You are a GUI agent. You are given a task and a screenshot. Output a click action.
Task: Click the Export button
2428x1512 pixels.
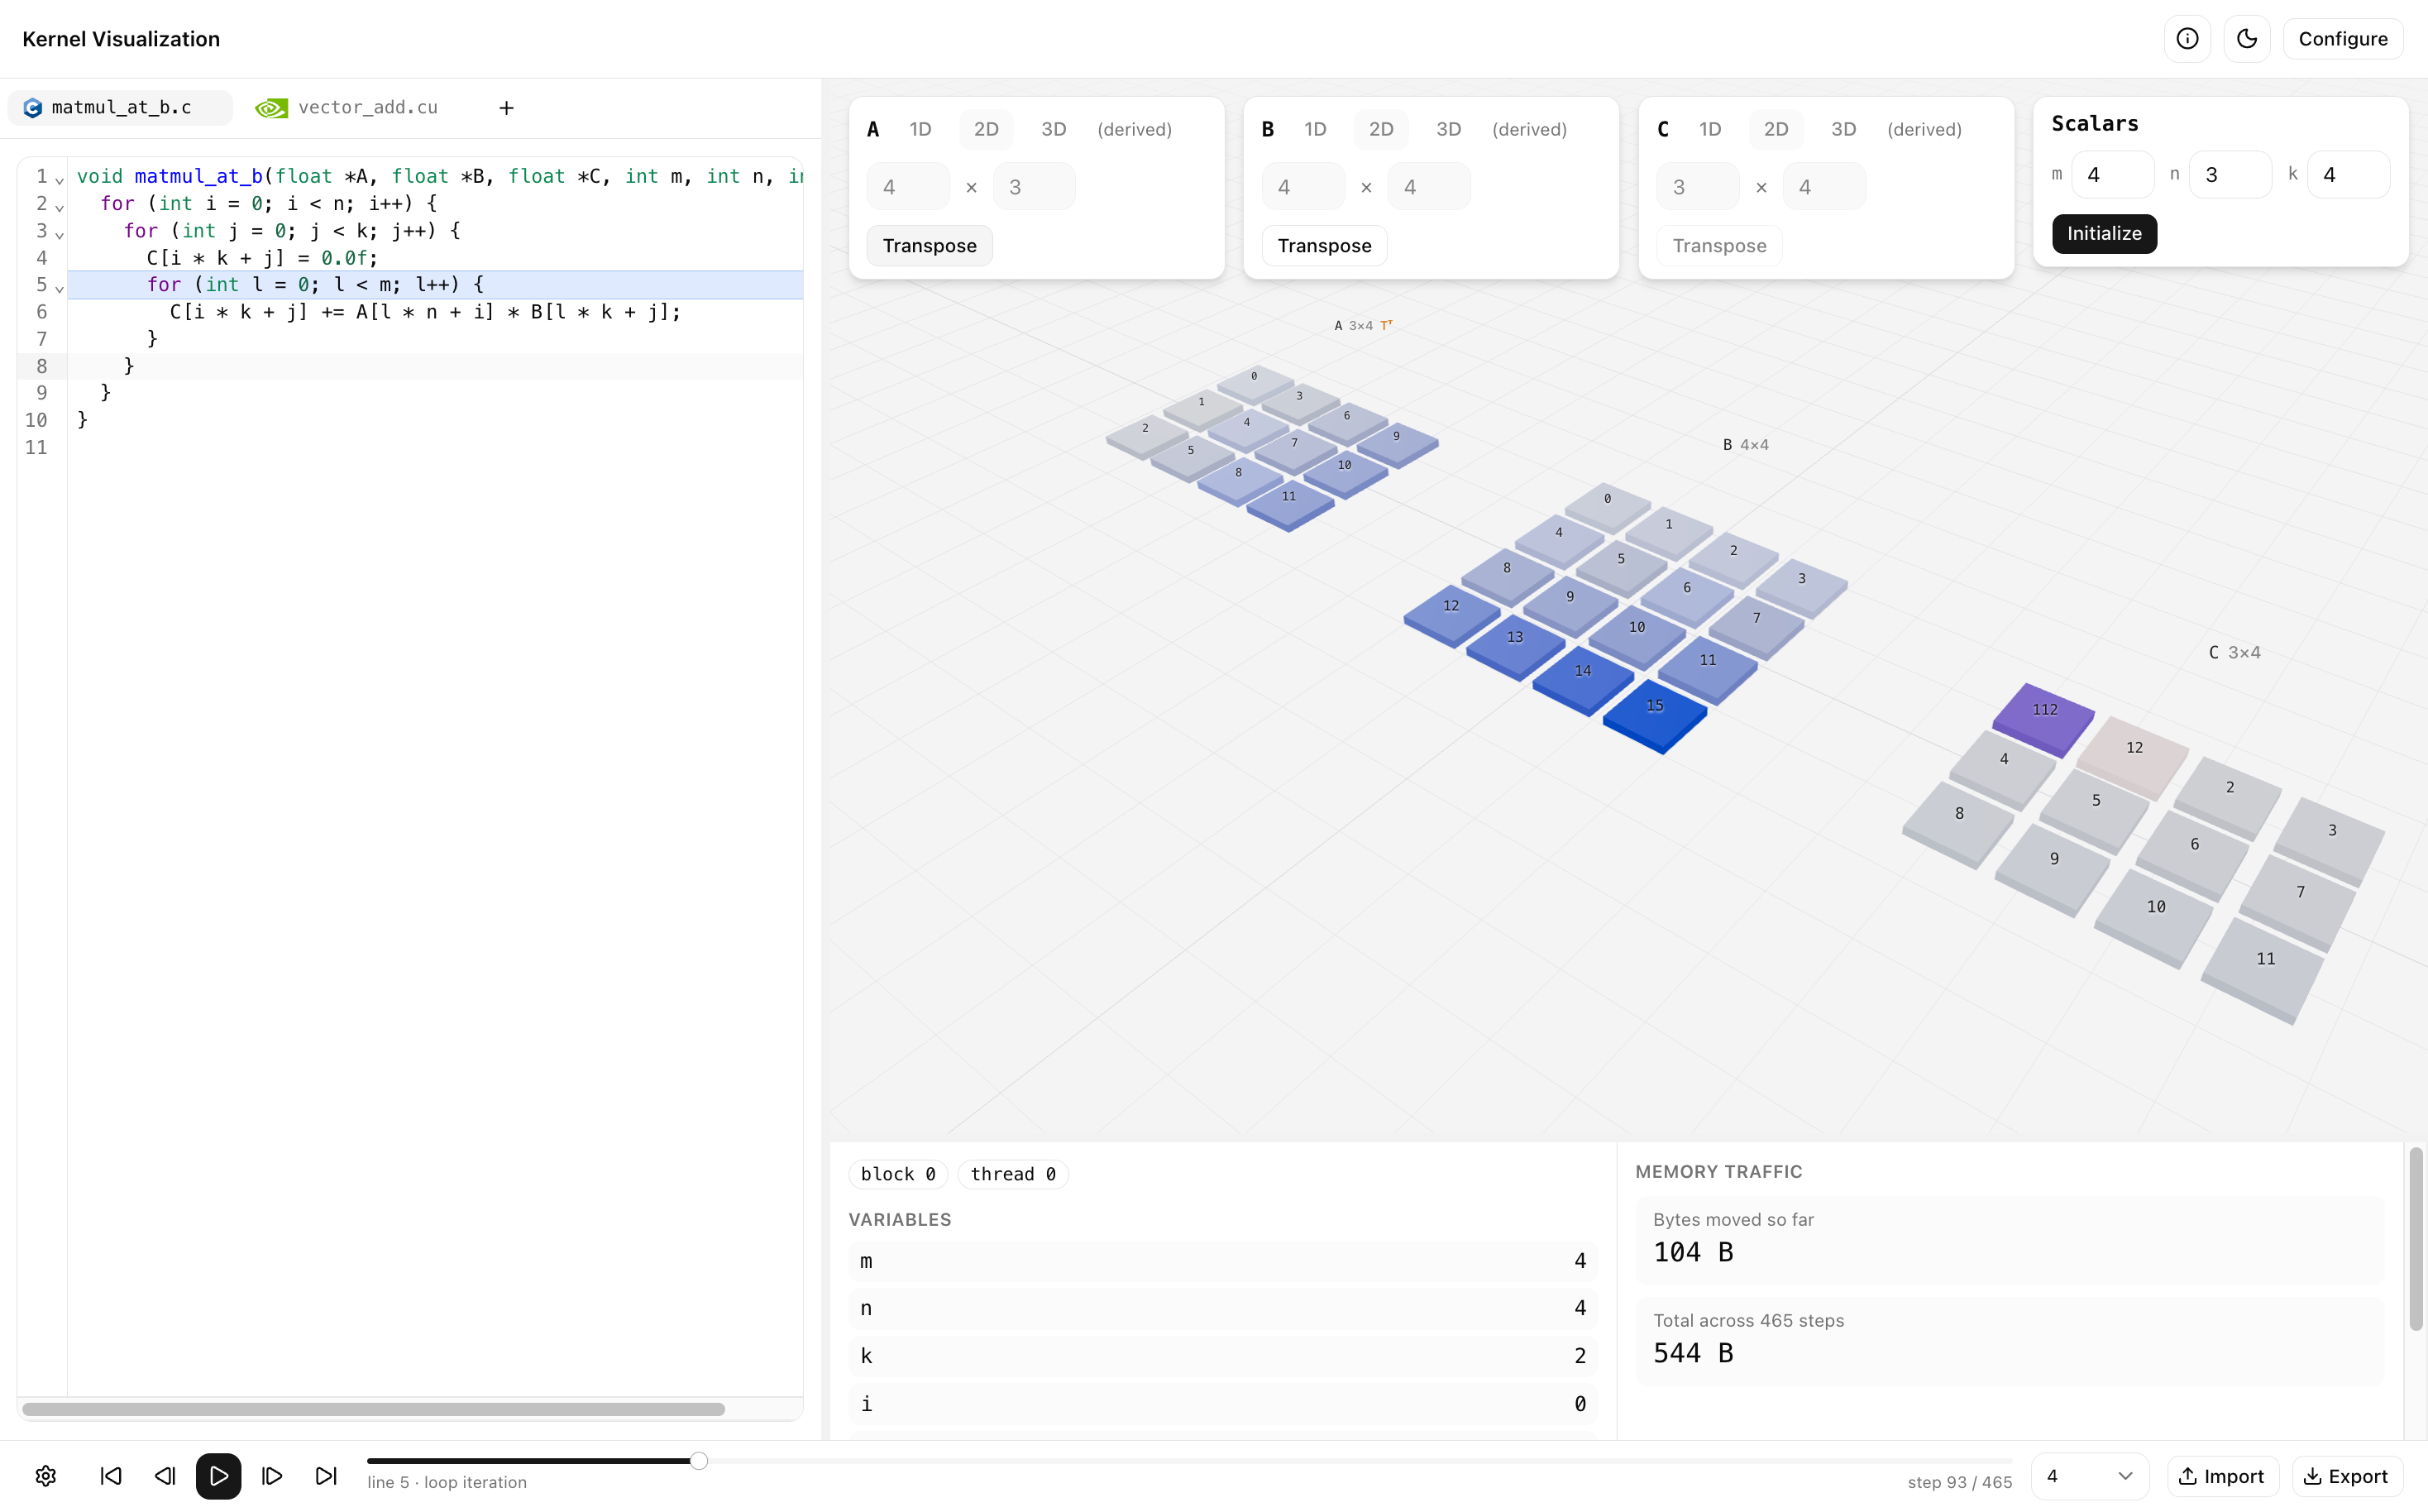2347,1476
